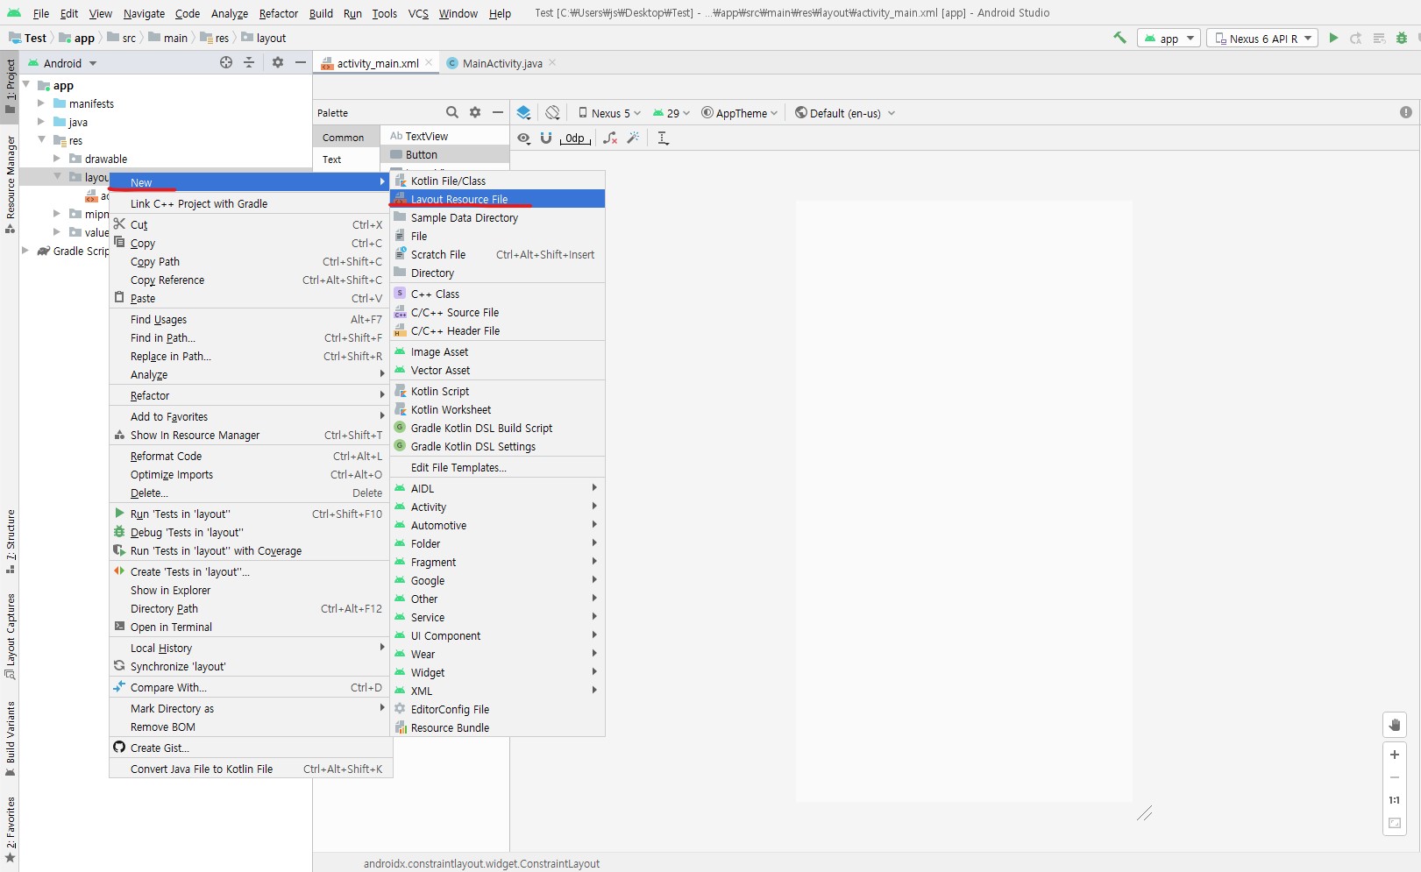Expand the manifests folder
1421x872 pixels.
[40, 103]
